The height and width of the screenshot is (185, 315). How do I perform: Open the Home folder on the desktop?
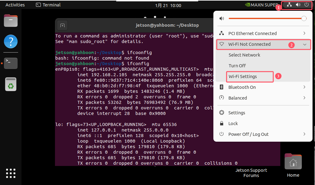[x=293, y=166]
